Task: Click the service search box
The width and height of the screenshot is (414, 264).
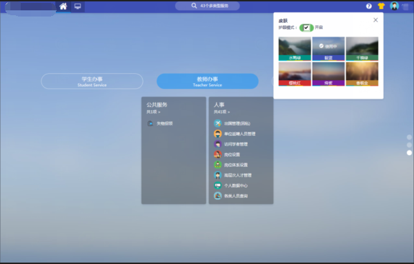Action: [x=208, y=6]
